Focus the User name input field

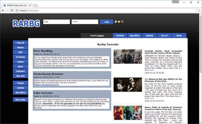pyautogui.click(x=57, y=22)
